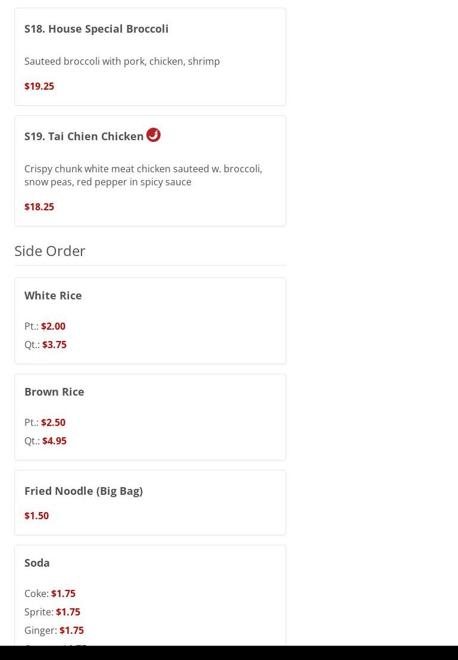
Task: Choose Brown Rice quart for $4.95
Action: pyautogui.click(x=46, y=441)
